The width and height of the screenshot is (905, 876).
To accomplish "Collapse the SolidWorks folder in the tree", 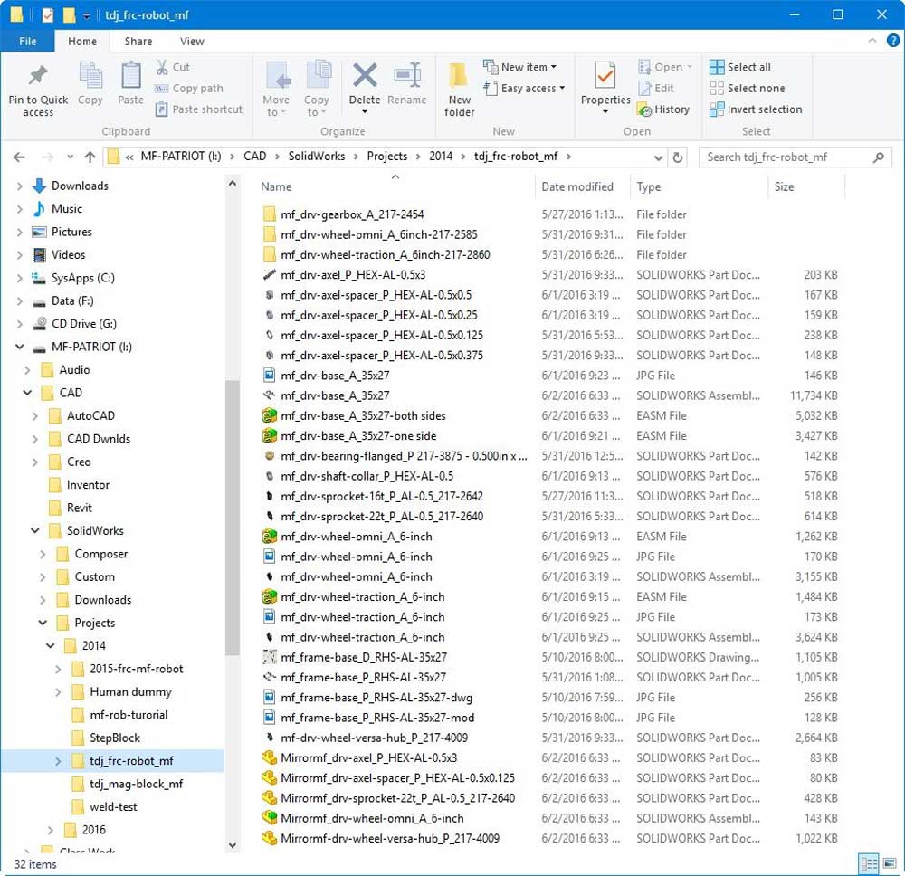I will tap(35, 531).
